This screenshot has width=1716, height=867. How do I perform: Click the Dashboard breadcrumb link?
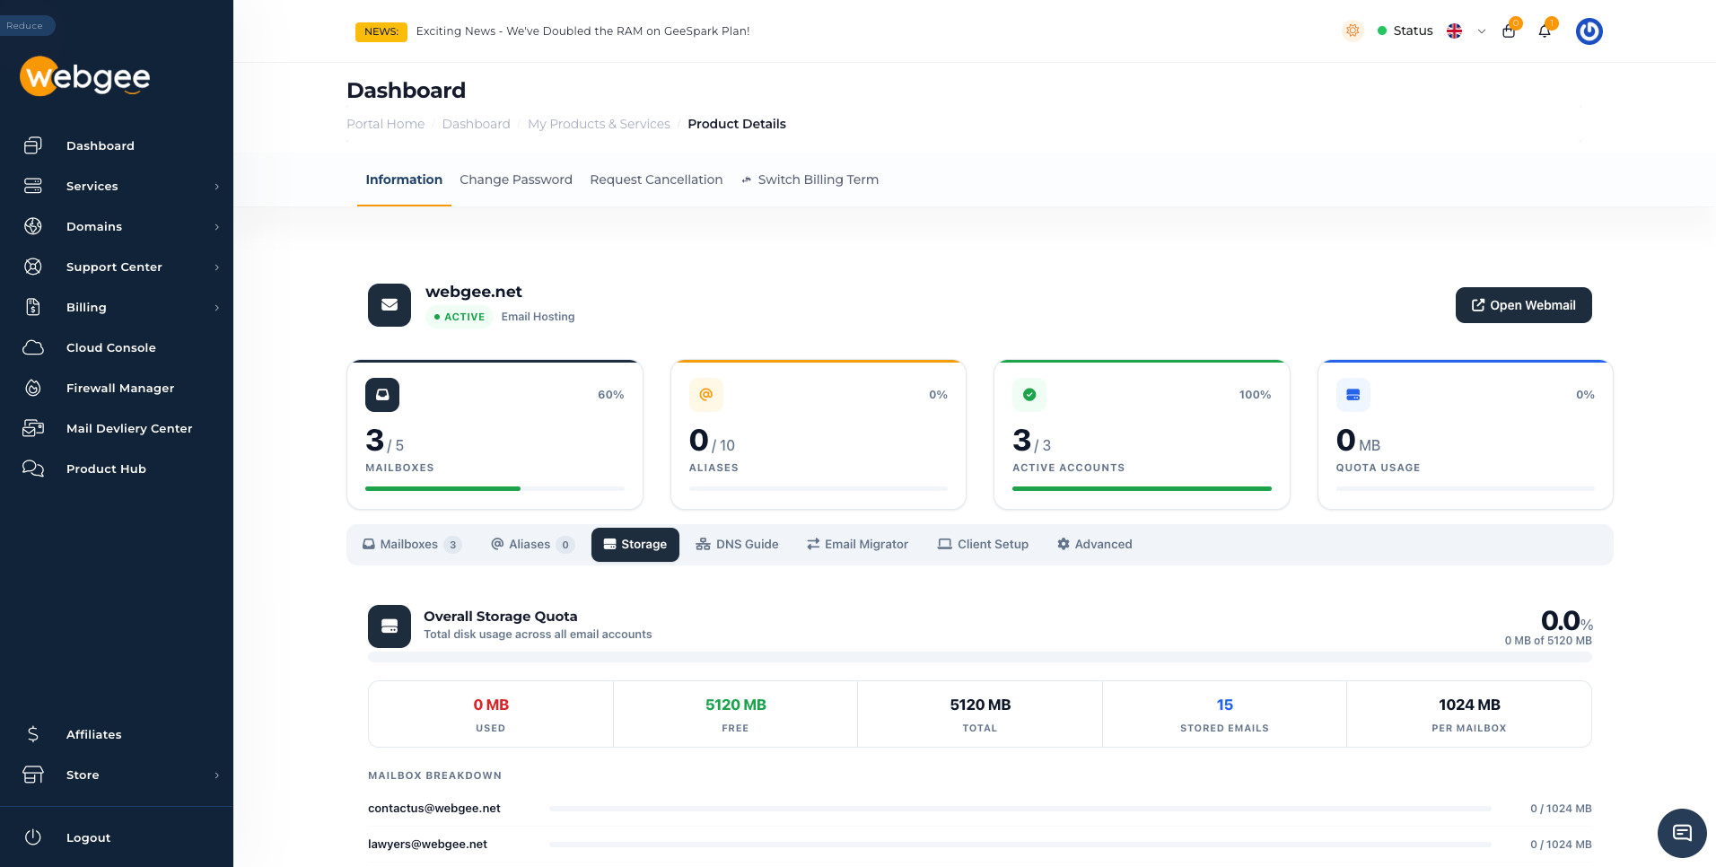(x=477, y=124)
